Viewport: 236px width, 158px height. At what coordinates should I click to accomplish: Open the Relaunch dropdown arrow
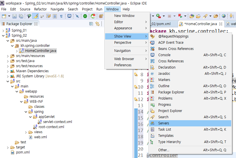click(x=185, y=16)
